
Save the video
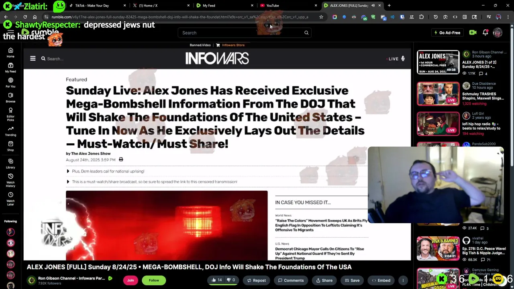pyautogui.click(x=352, y=281)
